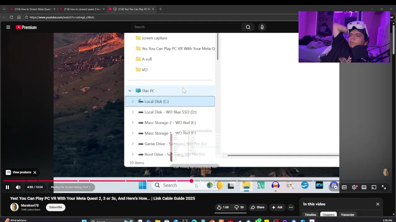Subscribe to Maraksot78

[56, 207]
